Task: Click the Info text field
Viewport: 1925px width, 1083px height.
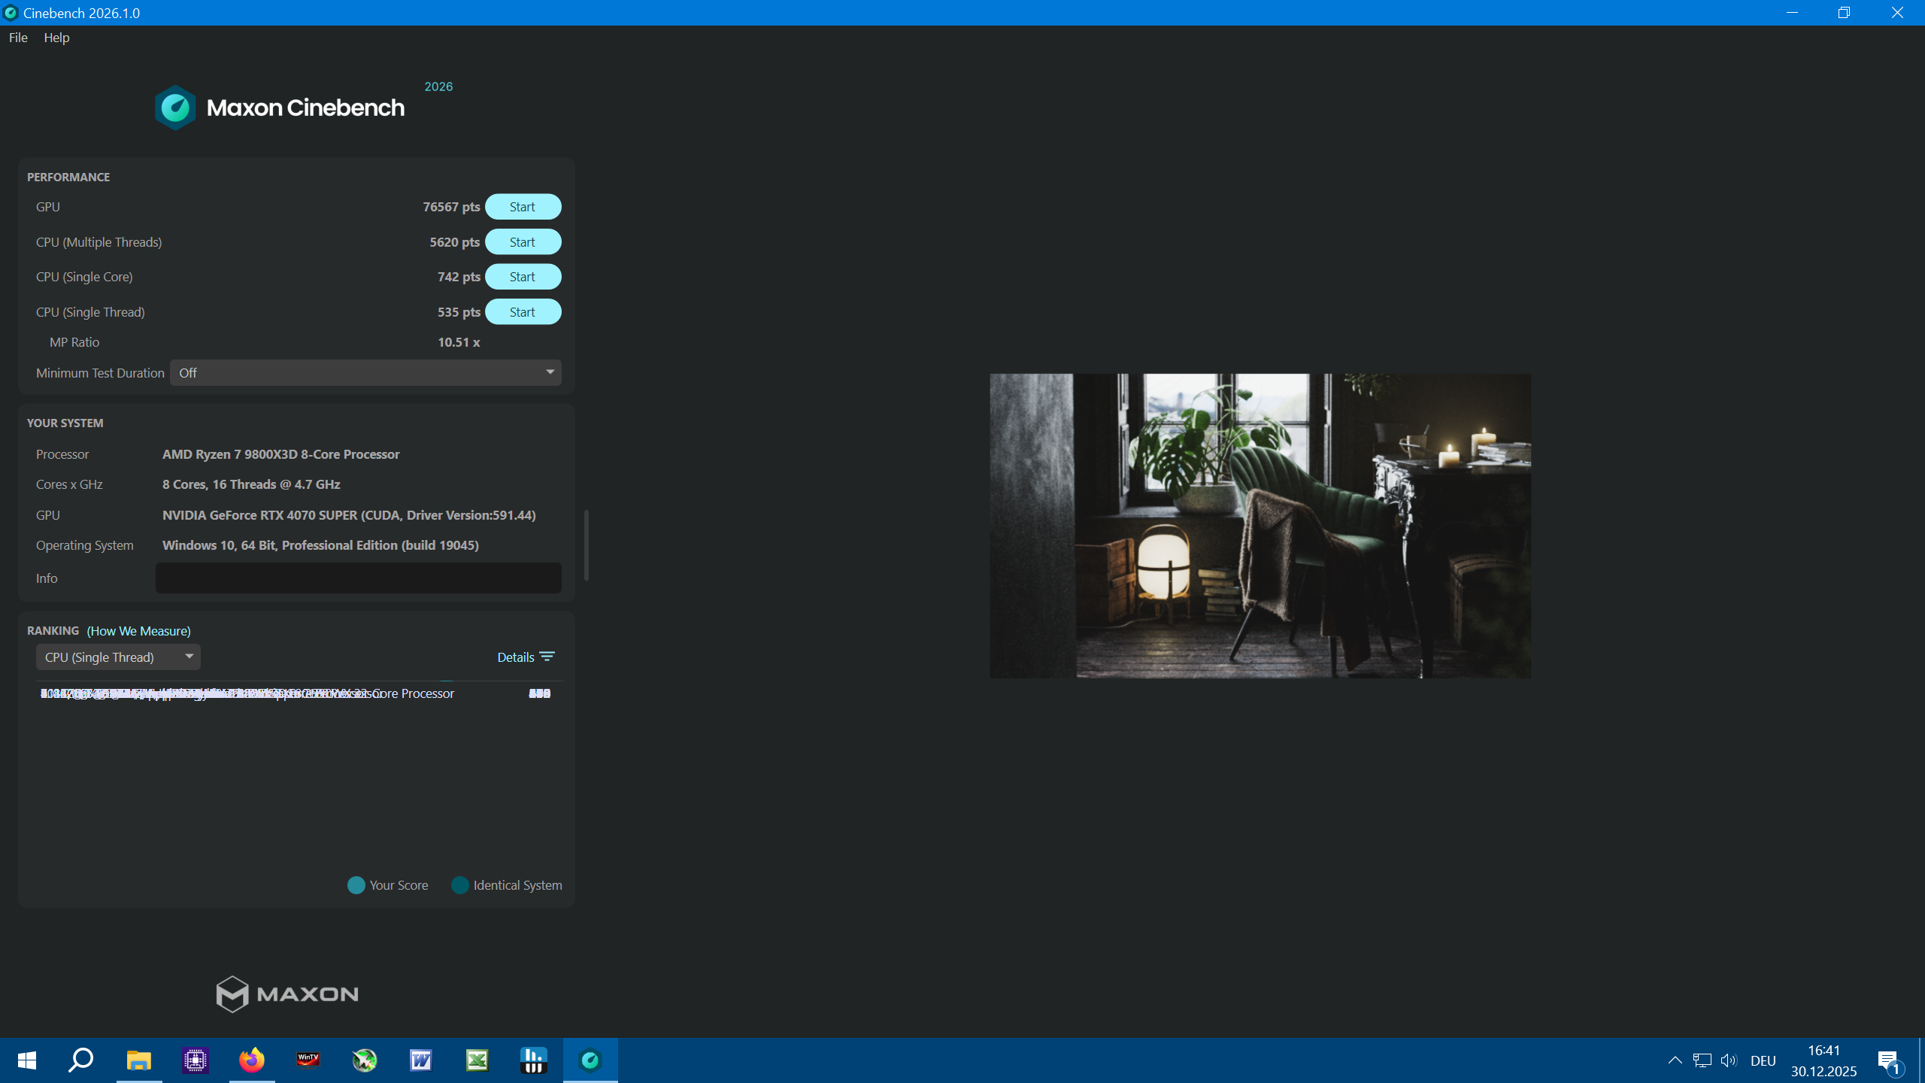Action: point(358,578)
